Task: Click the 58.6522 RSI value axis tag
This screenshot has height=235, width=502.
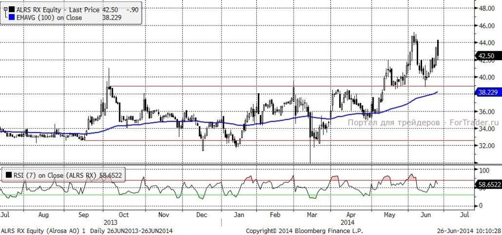Action: 489,184
